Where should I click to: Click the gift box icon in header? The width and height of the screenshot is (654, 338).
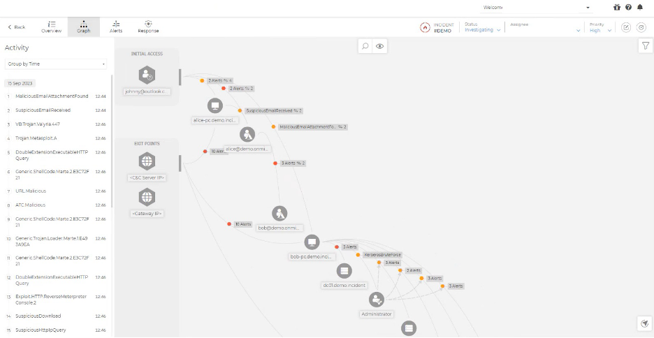(x=617, y=7)
